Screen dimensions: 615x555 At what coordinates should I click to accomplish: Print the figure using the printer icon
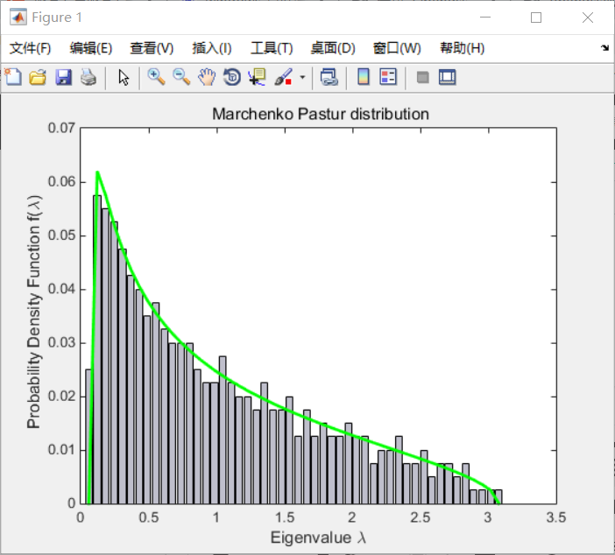pyautogui.click(x=88, y=77)
